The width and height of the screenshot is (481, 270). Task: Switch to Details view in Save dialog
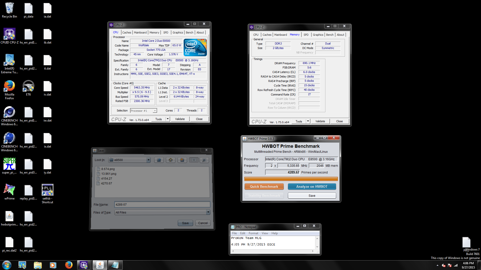(x=204, y=160)
